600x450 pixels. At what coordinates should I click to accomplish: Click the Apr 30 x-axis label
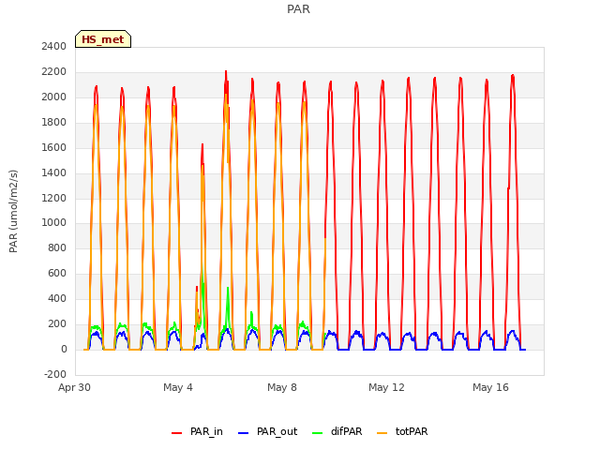[74, 387]
